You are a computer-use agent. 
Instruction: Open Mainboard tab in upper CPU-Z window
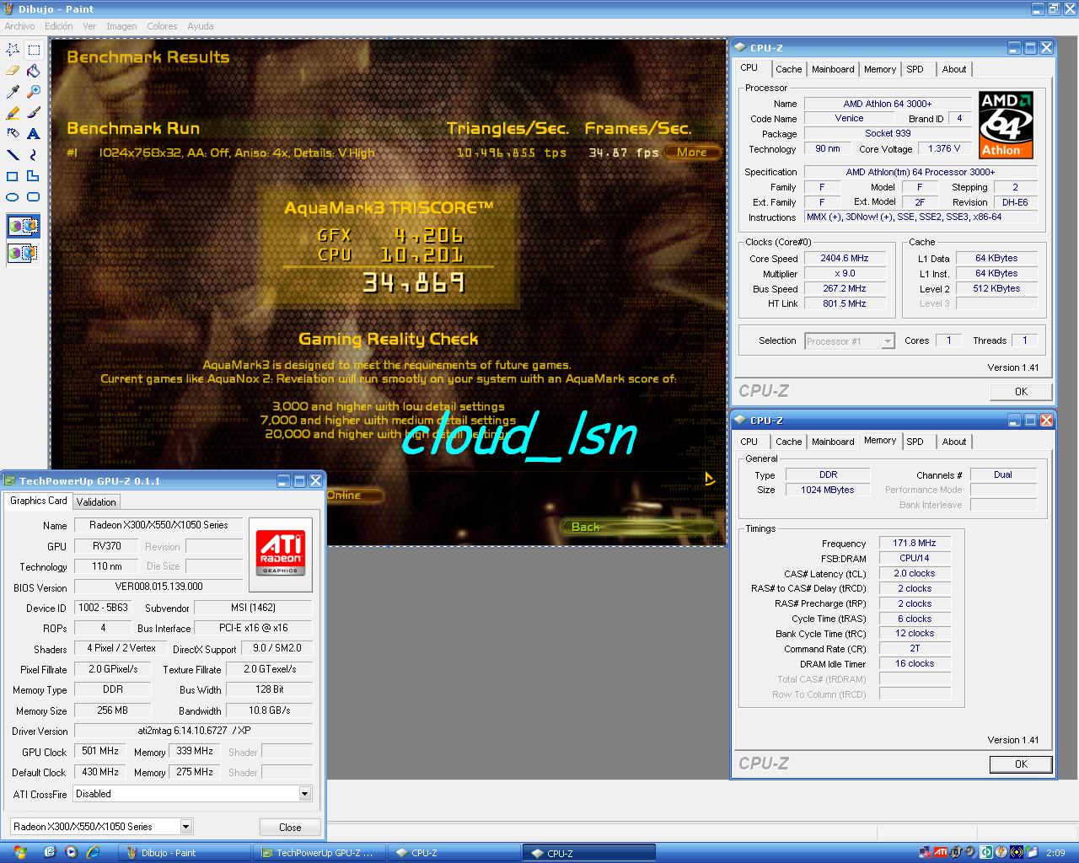[x=833, y=69]
